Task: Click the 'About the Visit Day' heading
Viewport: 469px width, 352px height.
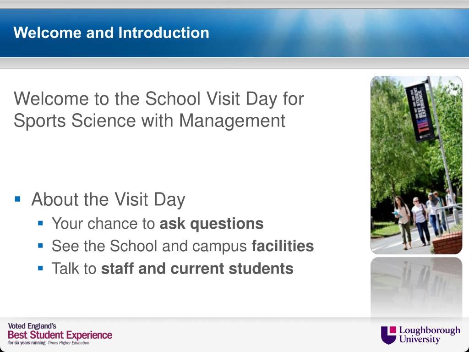Action: (x=108, y=199)
